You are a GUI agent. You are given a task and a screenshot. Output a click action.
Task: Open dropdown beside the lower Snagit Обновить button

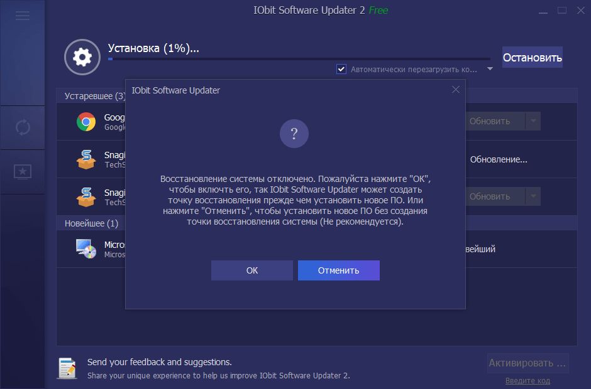click(533, 196)
